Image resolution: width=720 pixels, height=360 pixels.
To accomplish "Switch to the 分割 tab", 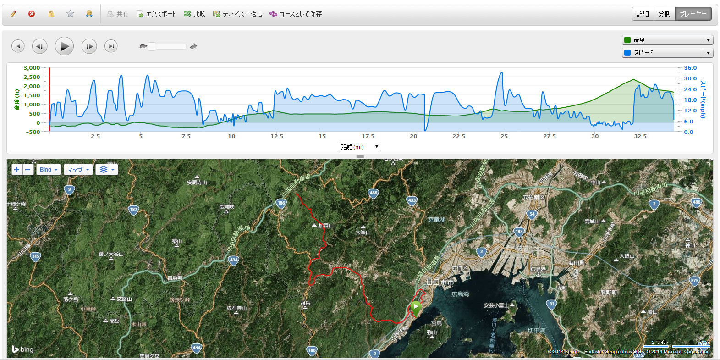I will (664, 14).
